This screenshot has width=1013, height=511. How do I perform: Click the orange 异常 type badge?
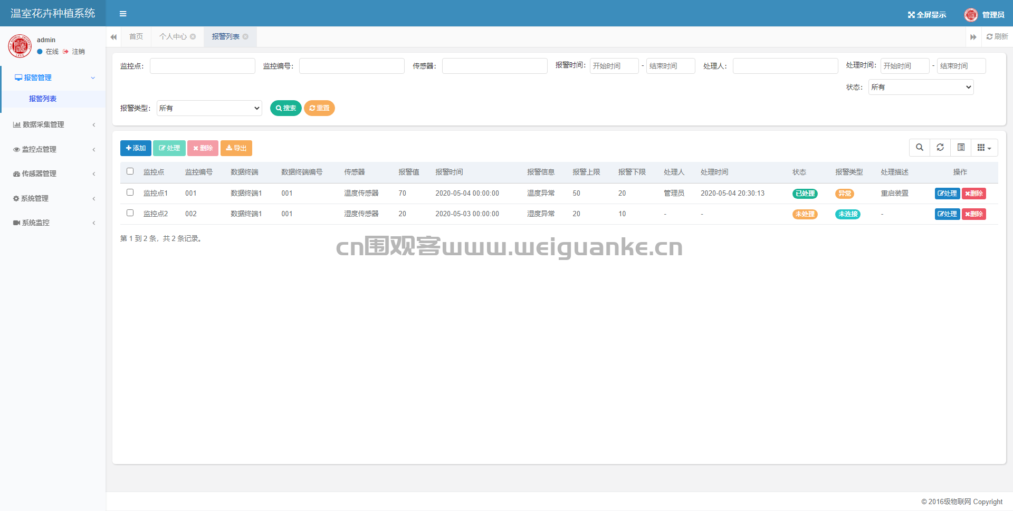[x=845, y=194]
